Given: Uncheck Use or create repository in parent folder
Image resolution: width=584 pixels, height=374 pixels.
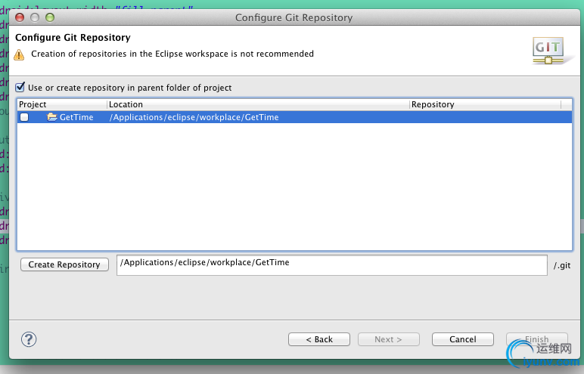Looking at the screenshot, I should coord(20,88).
